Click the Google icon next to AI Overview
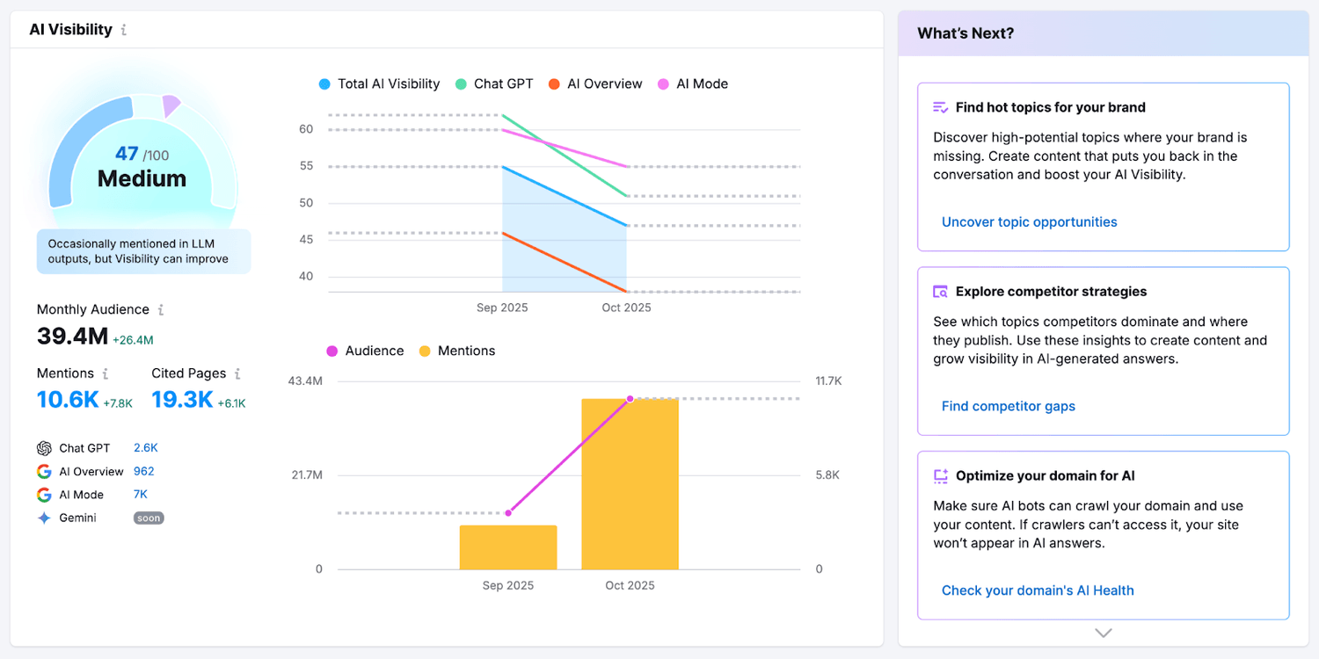 point(44,471)
